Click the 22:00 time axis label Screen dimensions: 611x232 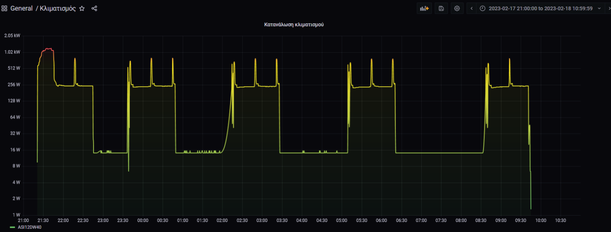63,221
